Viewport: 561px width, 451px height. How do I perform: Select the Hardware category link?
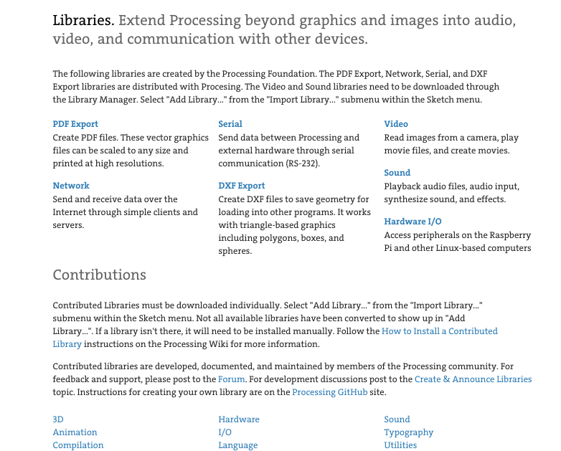[x=239, y=419]
